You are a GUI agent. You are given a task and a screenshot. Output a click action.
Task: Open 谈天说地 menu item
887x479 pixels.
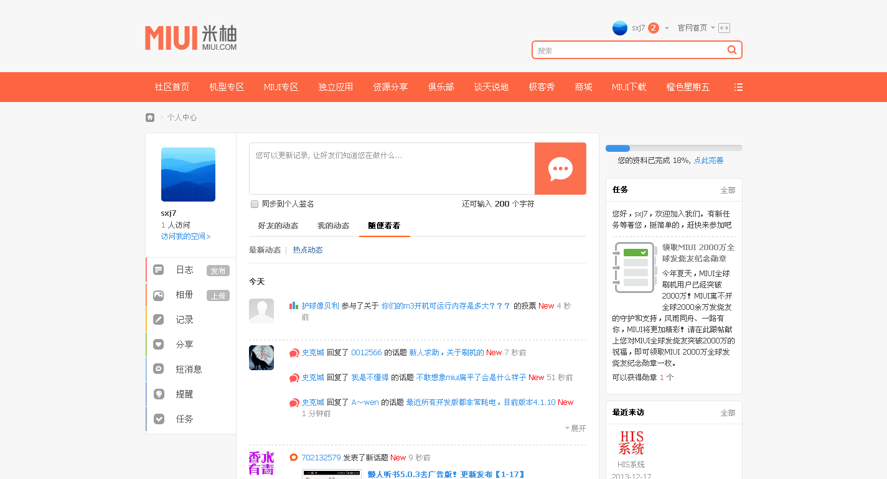[x=491, y=87]
